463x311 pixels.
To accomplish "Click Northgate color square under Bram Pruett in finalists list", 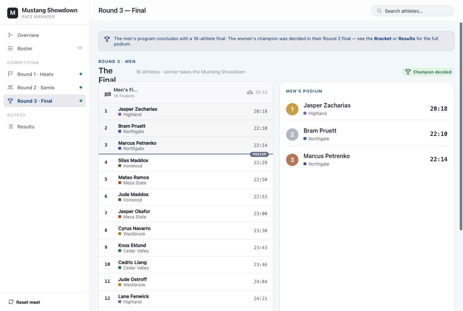I will 120,132.
